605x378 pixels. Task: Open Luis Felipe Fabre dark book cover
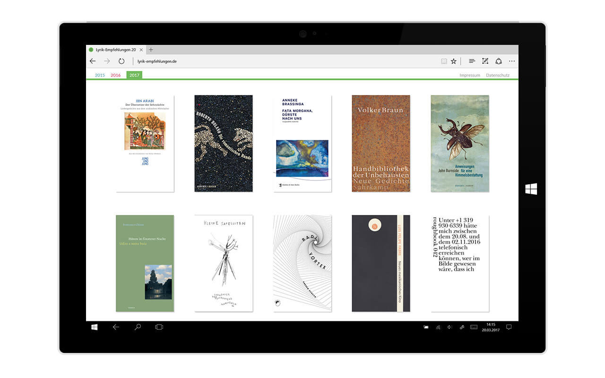[381, 264]
